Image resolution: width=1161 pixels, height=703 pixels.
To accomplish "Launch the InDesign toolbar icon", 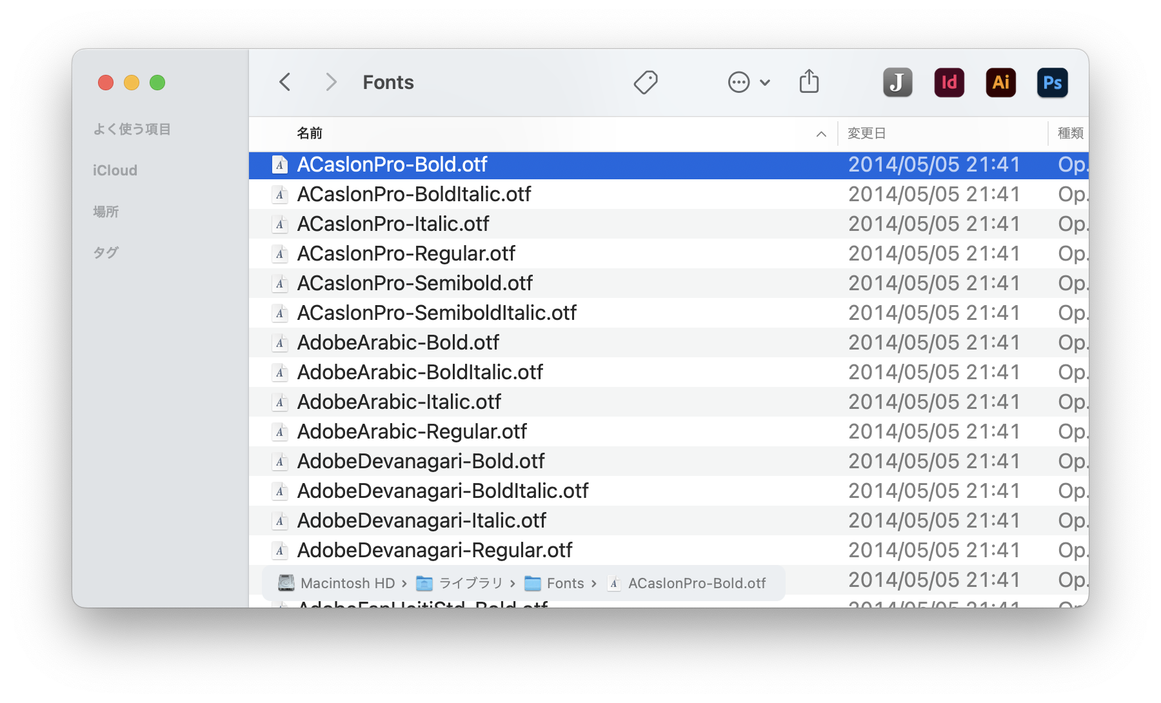I will click(x=949, y=83).
